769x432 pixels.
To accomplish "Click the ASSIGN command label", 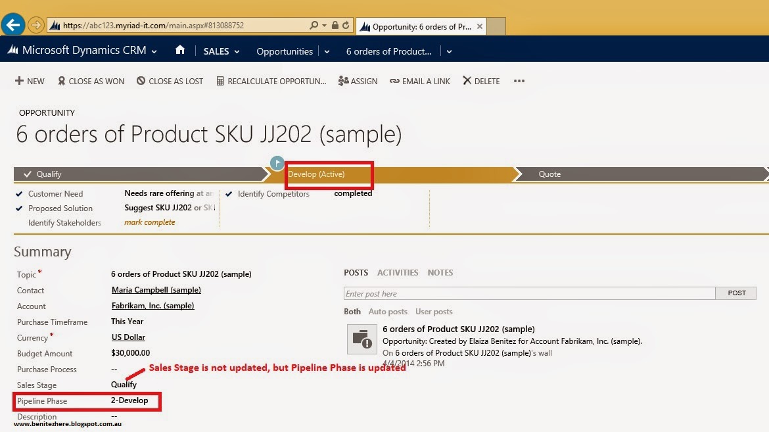I will [x=364, y=82].
